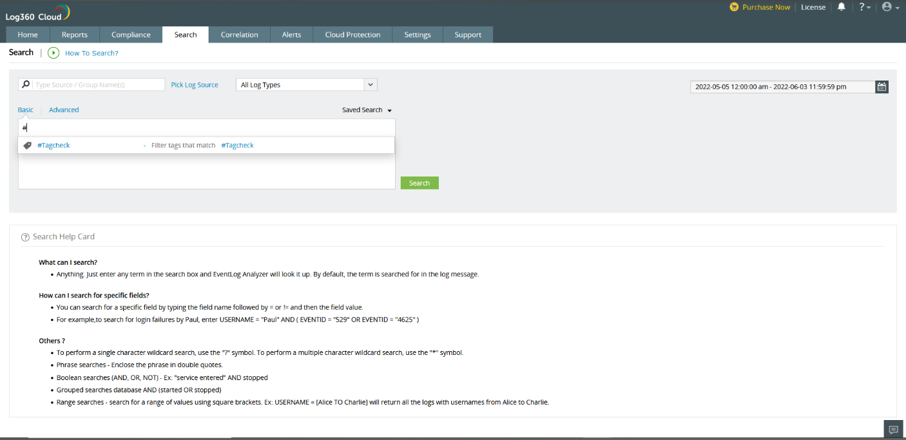This screenshot has height=440, width=906.
Task: Expand the All Log Types dropdown
Action: 370,84
